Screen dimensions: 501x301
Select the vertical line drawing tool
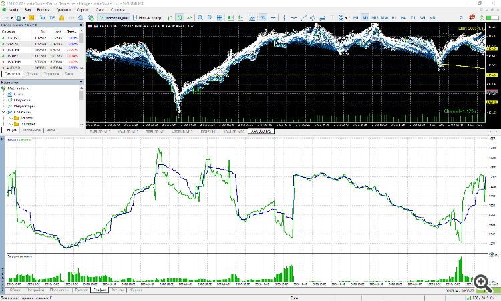[284, 18]
